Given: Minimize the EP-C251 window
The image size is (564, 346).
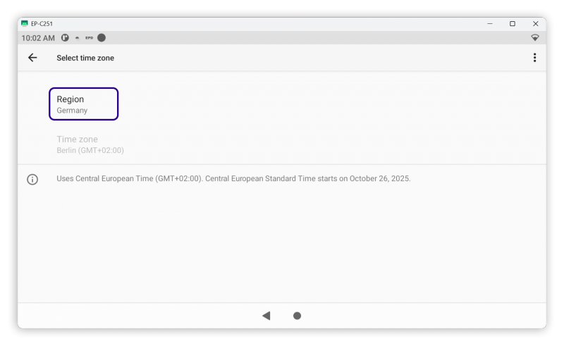Looking at the screenshot, I should click(x=489, y=24).
